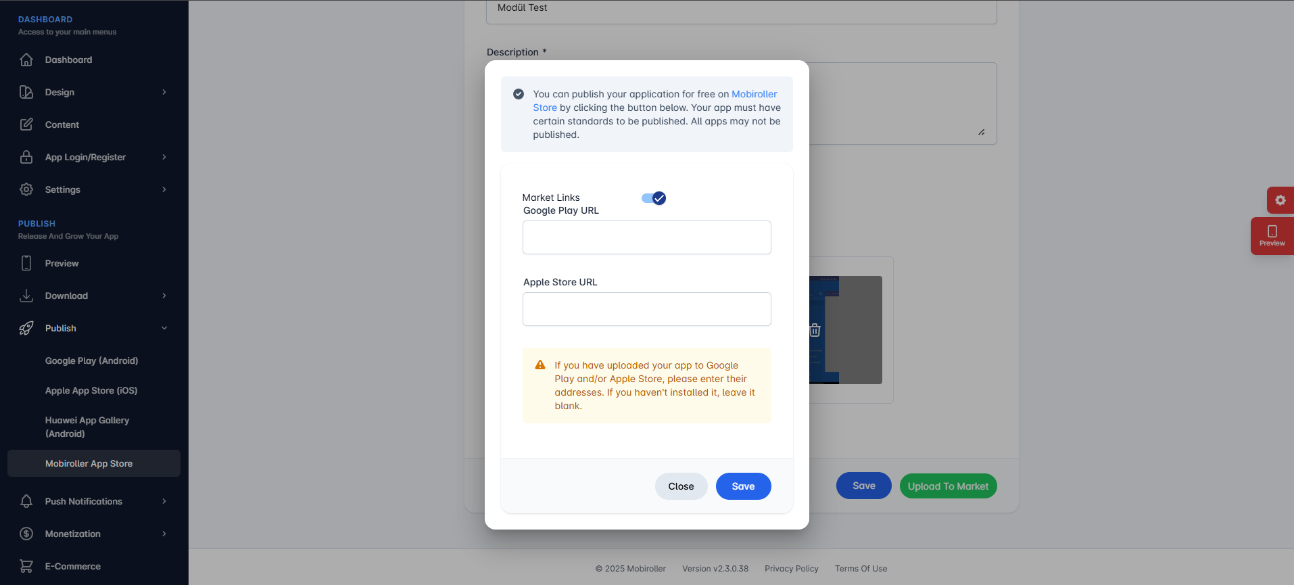
Task: Click the red gear settings floating button
Action: click(1280, 200)
